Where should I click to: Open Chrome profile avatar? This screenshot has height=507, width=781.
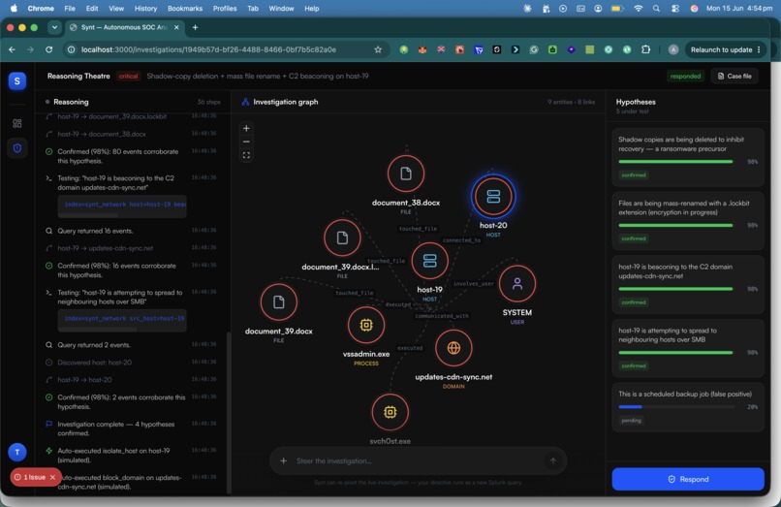pyautogui.click(x=672, y=49)
